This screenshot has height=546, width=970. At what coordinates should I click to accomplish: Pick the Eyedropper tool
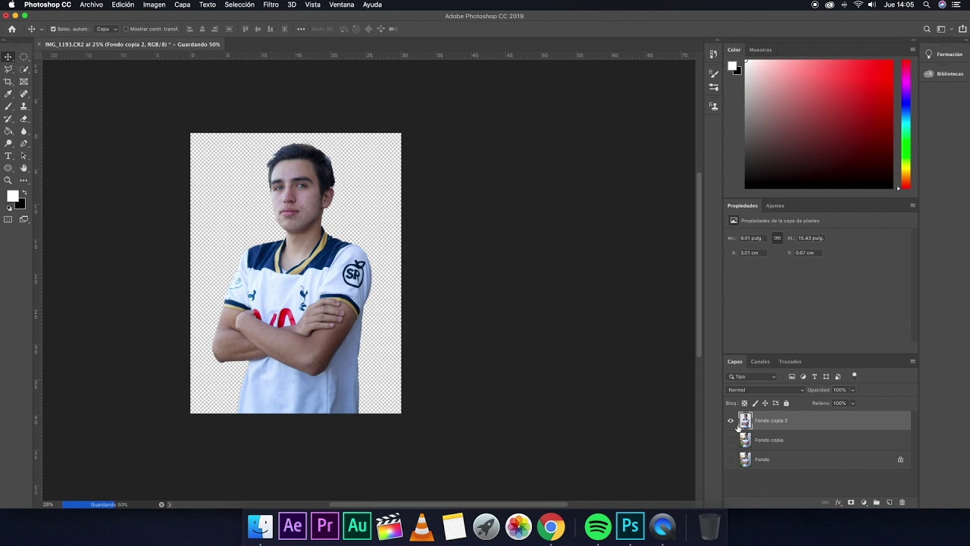click(x=8, y=94)
